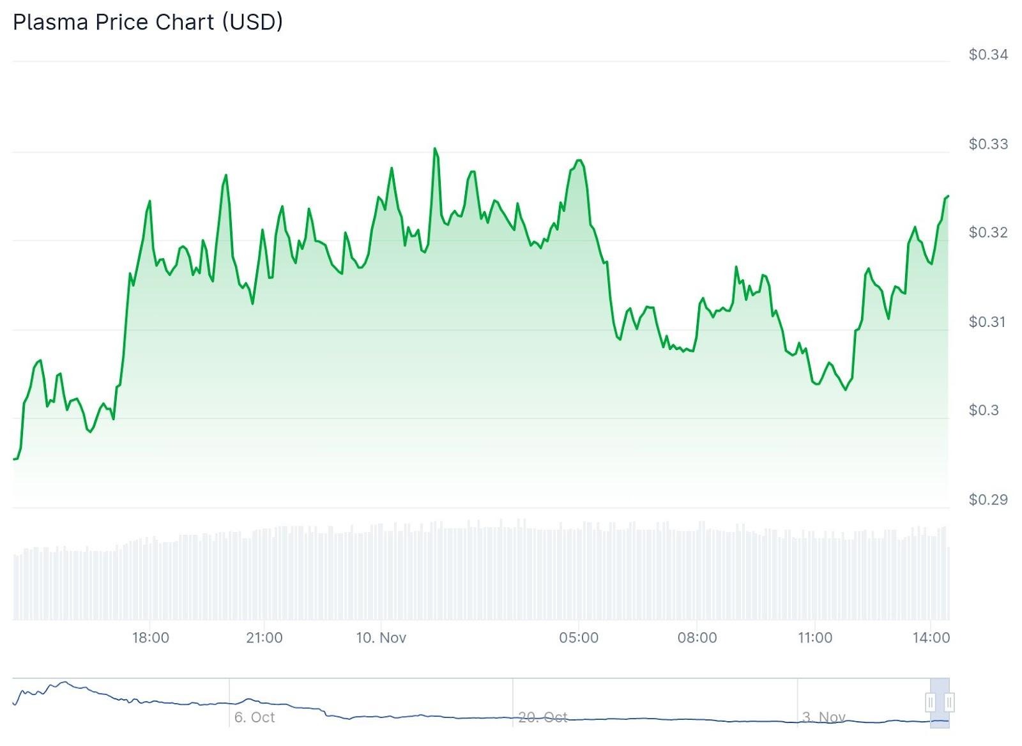
Task: Click the 18:00 time axis label
Action: (x=150, y=637)
